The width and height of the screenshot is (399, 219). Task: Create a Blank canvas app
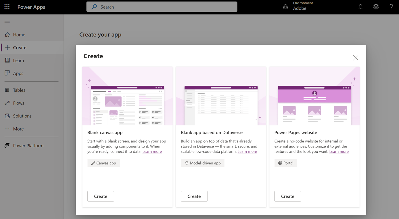pos(100,196)
